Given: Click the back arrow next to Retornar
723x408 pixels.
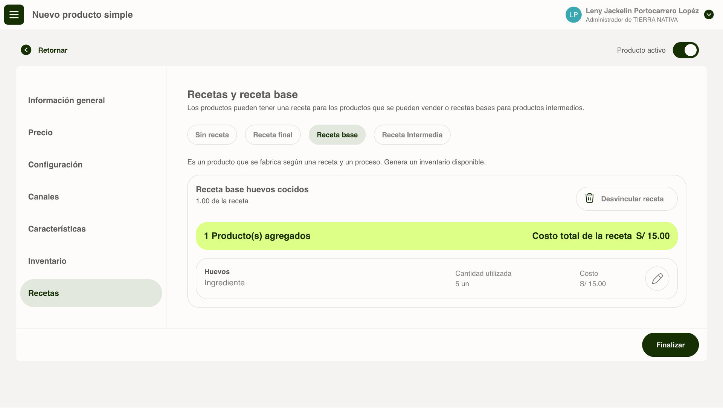Looking at the screenshot, I should 26,50.
